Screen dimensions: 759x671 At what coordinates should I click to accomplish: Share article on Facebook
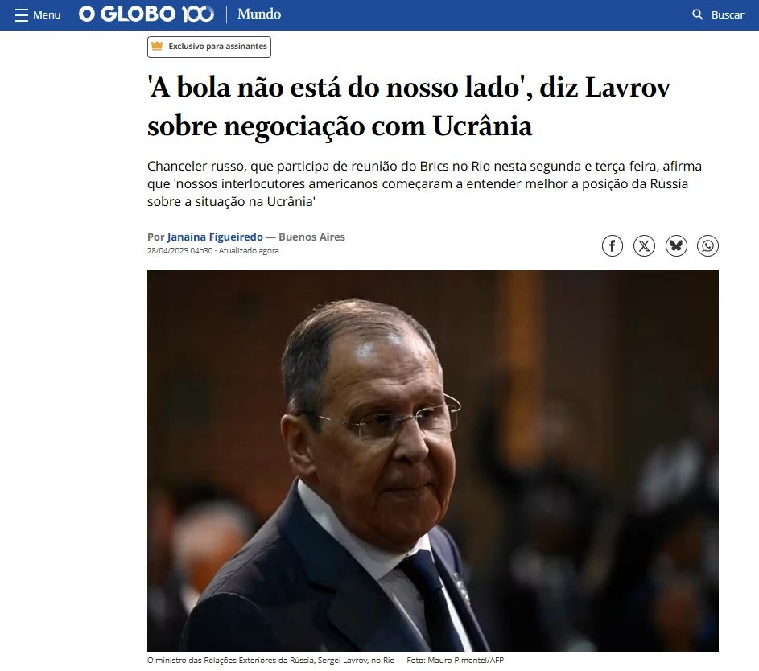(613, 245)
